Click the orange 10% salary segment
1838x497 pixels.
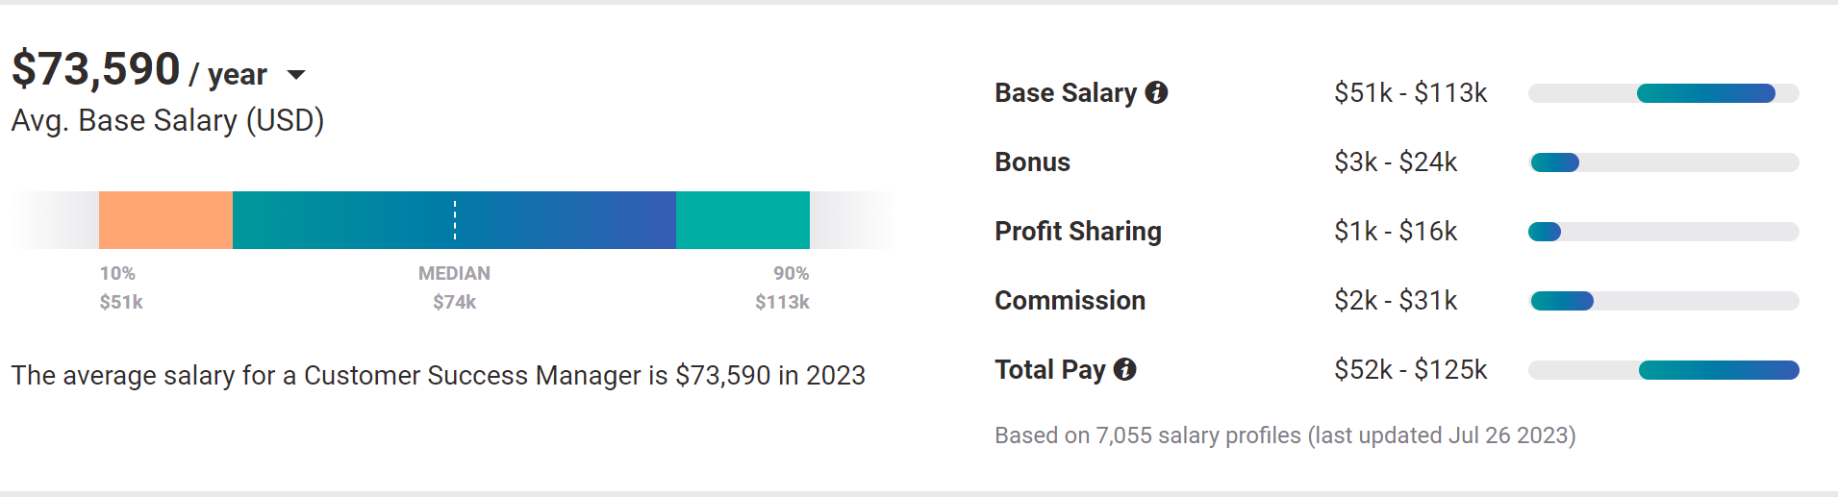(165, 220)
